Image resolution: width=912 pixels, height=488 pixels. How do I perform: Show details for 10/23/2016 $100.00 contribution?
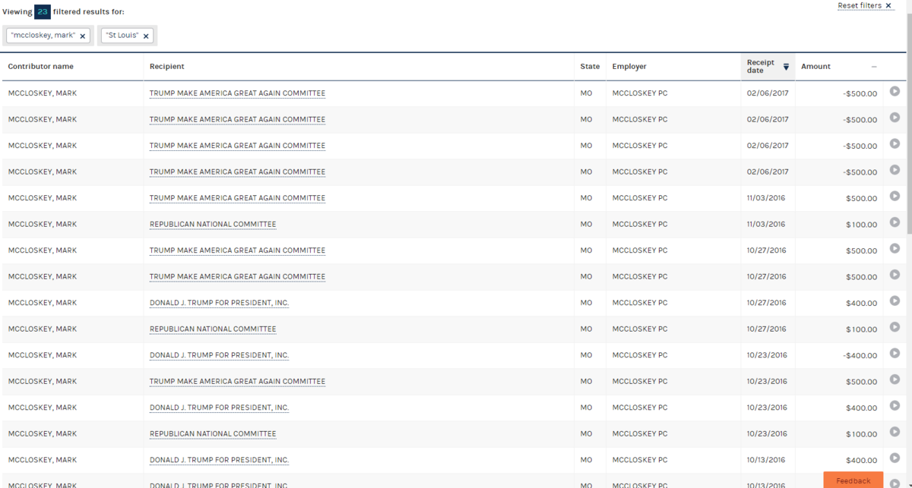895,432
